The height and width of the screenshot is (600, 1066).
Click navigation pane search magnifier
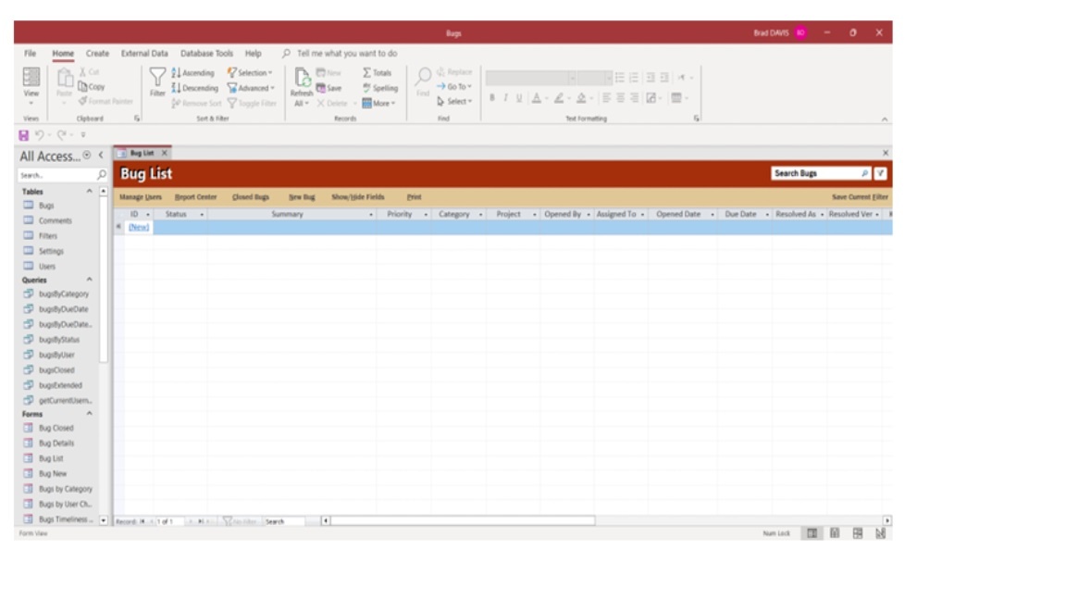pos(101,175)
